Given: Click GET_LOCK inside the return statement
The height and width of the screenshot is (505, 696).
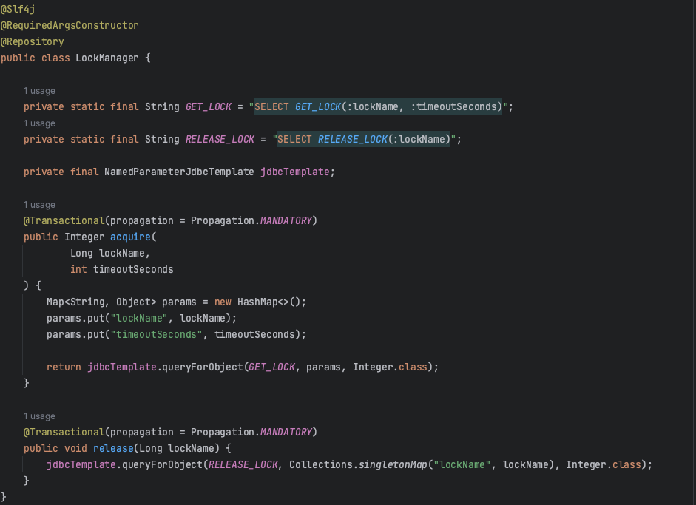Looking at the screenshot, I should 271,367.
